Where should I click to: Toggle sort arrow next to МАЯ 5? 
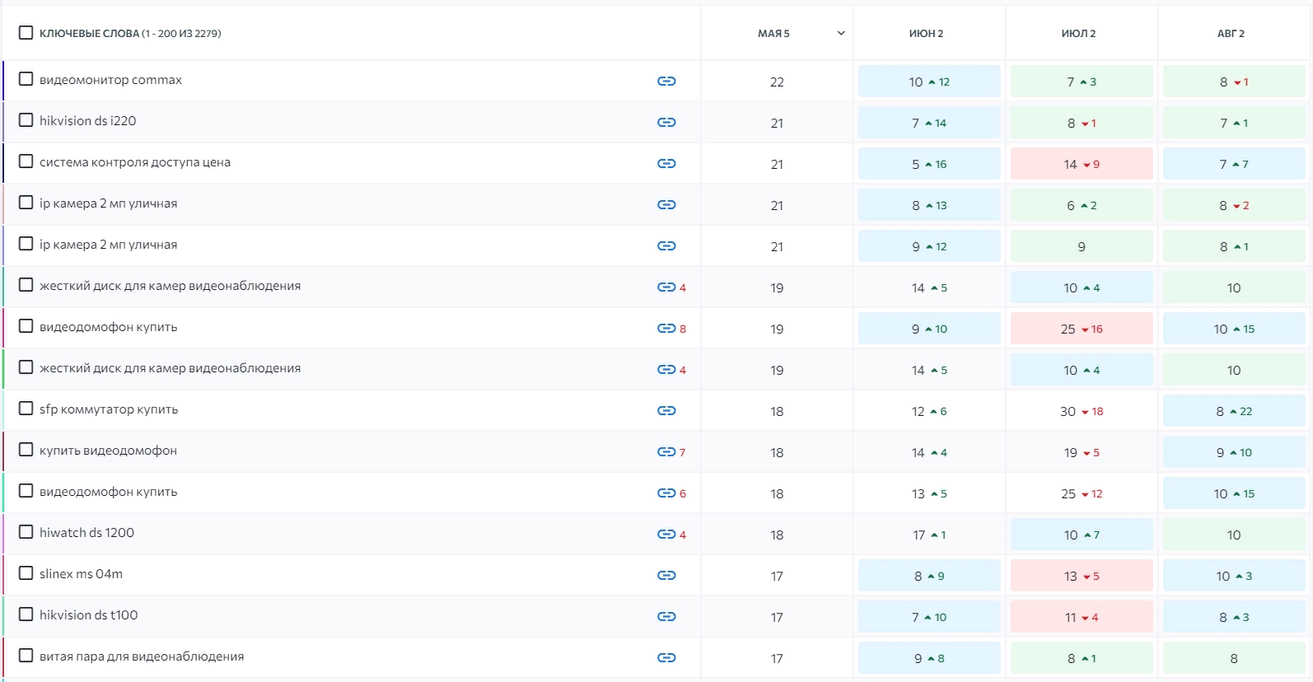841,34
